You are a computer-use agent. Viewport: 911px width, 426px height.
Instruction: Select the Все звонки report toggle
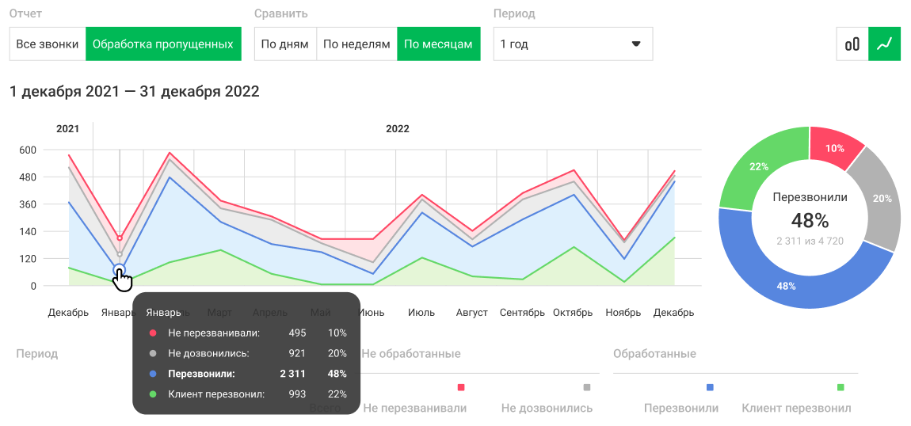[x=48, y=44]
